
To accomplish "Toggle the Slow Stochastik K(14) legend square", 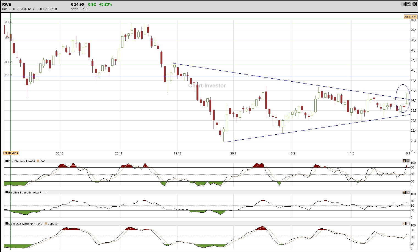I will pyautogui.click(x=7, y=223).
